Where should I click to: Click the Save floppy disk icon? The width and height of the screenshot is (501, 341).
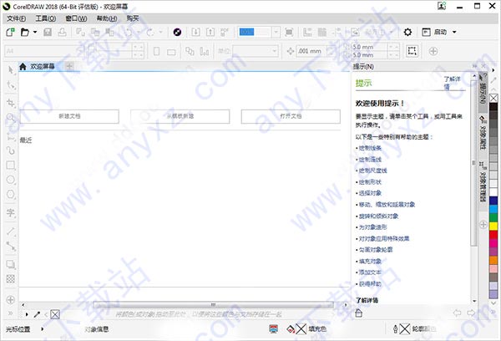(x=48, y=32)
